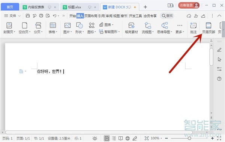Insert a flowchart (流程图)
The image size is (225, 142).
pos(148,28)
